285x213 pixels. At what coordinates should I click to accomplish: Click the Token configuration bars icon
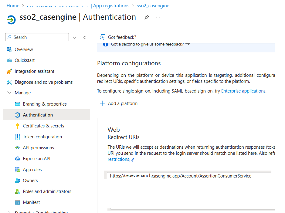click(x=17, y=137)
